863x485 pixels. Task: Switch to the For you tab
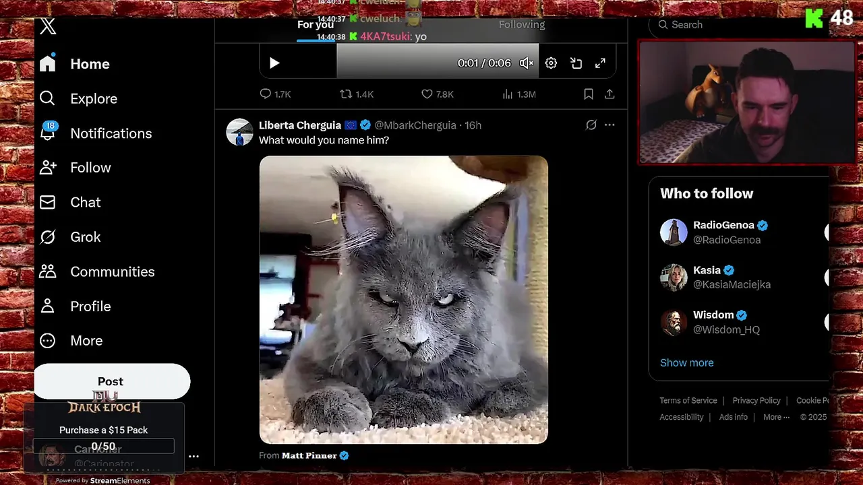coord(316,25)
